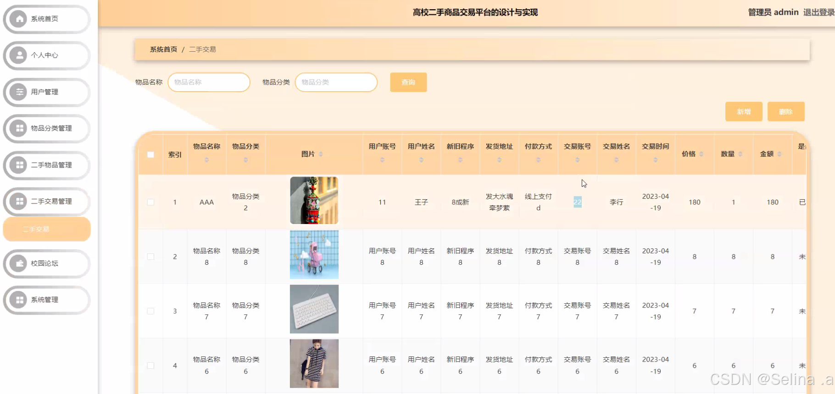This screenshot has height=394, width=835.
Task: Click the 8成新 condition cell
Action: pos(460,202)
